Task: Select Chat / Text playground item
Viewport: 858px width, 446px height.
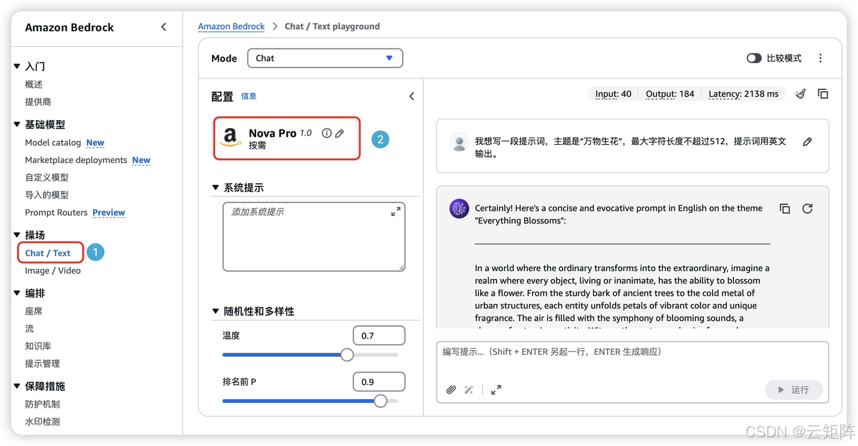Action: pos(48,253)
